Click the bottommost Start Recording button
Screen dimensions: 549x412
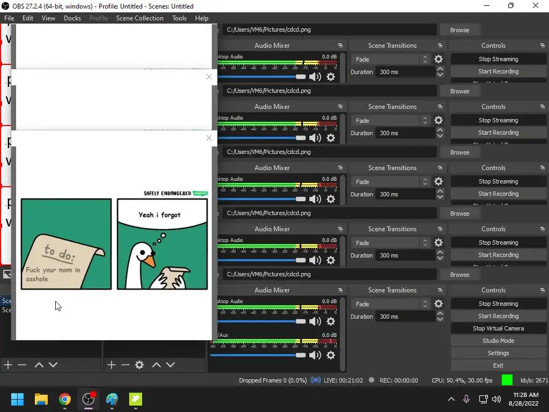point(498,316)
